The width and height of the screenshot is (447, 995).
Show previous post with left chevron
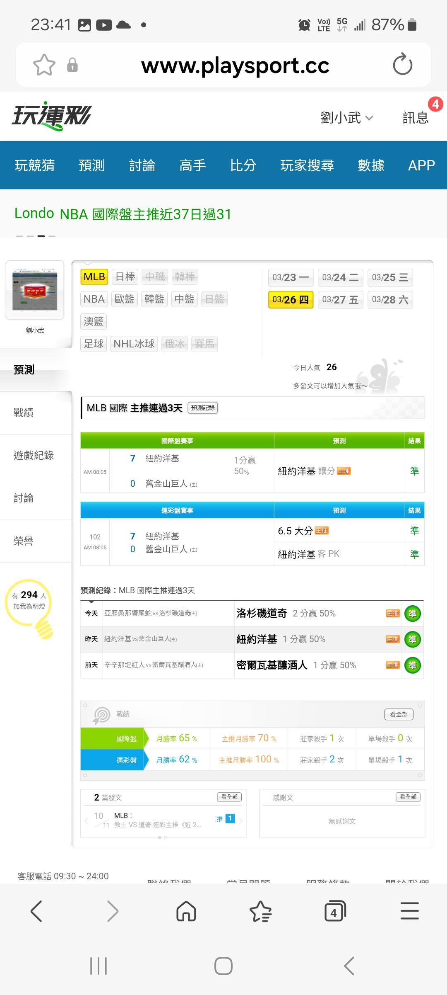point(86,820)
